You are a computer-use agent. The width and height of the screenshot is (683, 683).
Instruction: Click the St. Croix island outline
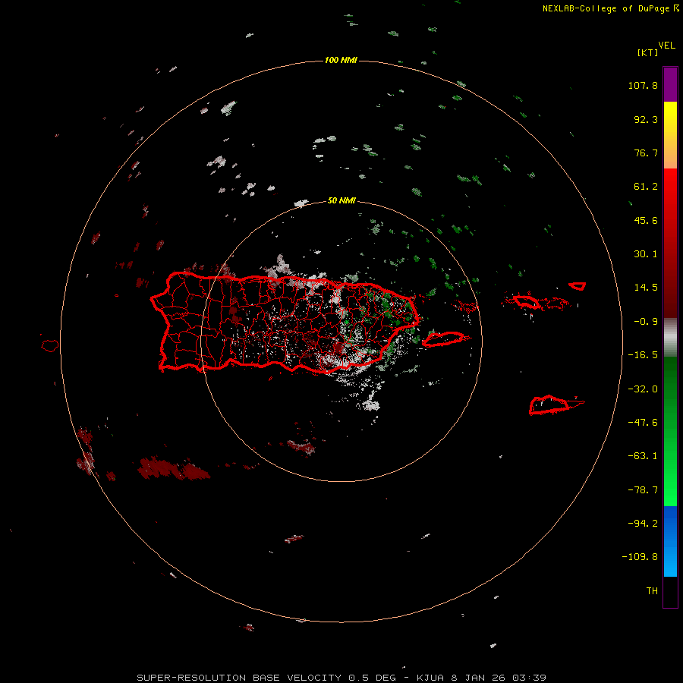pyautogui.click(x=549, y=405)
